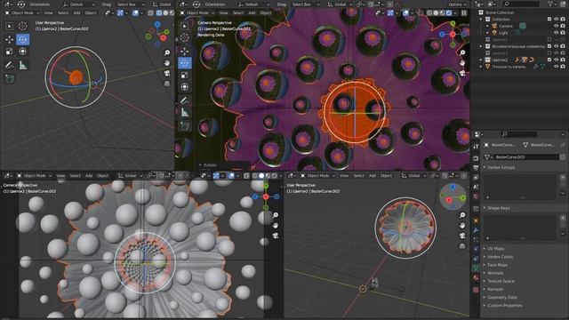Expand the Vertex Colors panel
Image resolution: width=569 pixels, height=320 pixels.
(500, 257)
